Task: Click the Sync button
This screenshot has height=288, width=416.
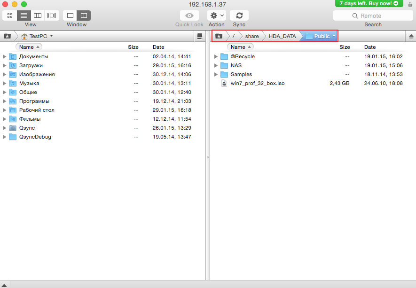Action: tap(239, 16)
